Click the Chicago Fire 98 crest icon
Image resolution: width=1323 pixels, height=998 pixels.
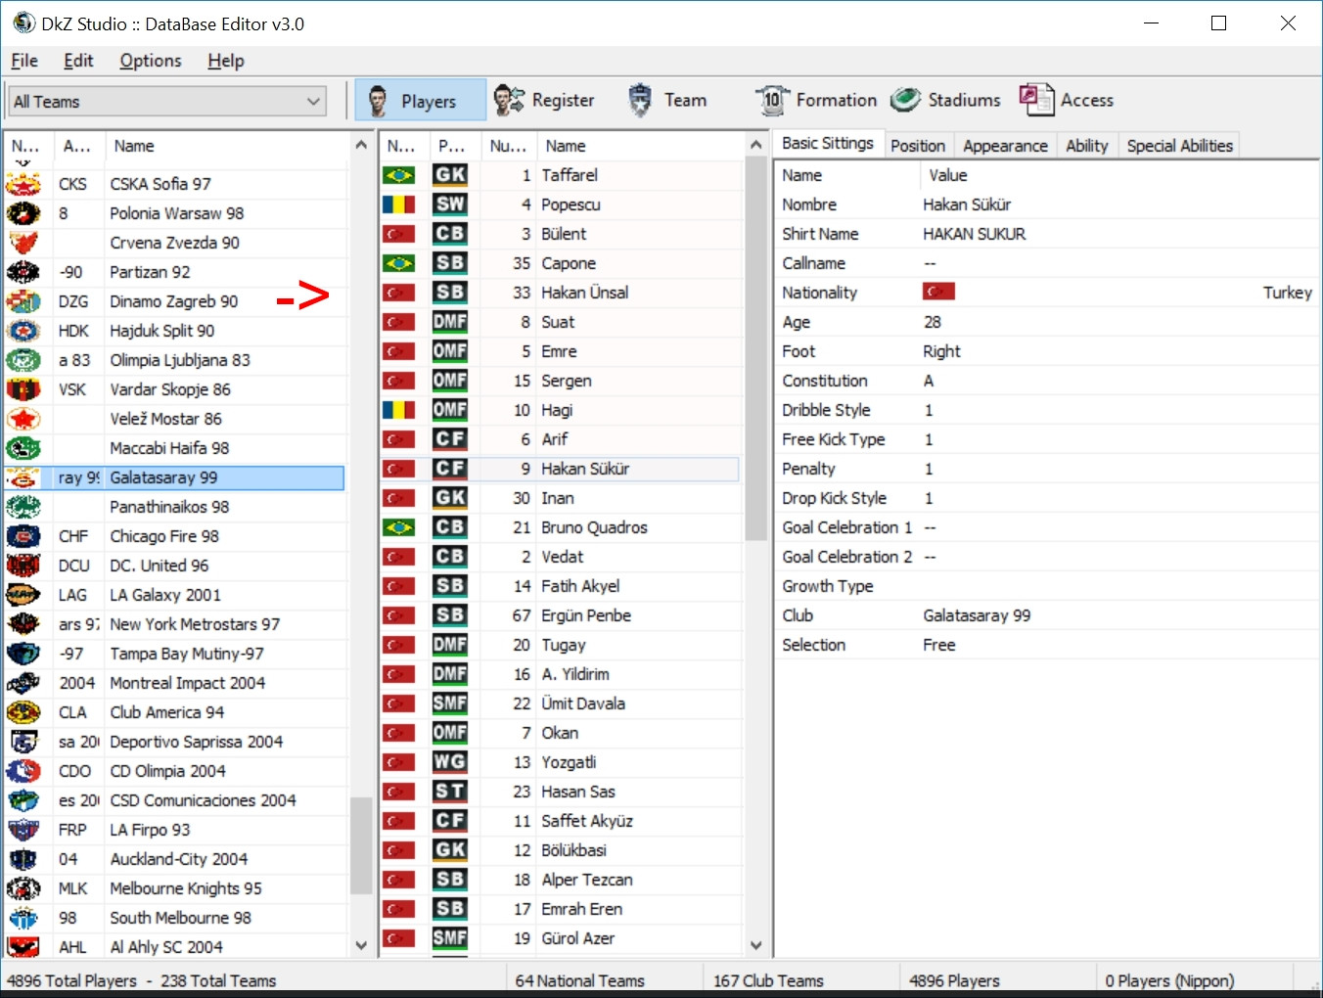[x=23, y=536]
